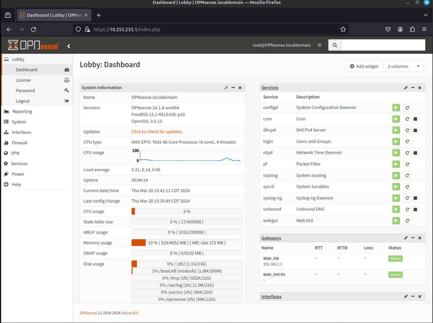Collapse the sidebar with the chevron toggle

click(x=69, y=46)
